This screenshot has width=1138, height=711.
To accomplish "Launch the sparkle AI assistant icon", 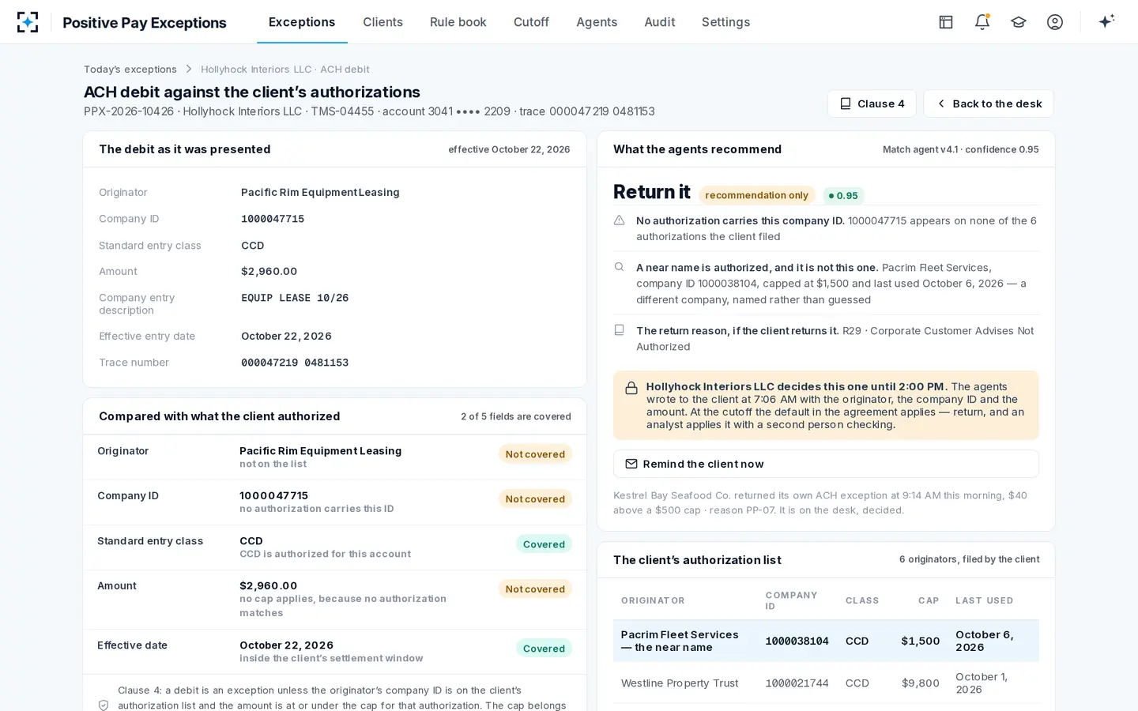I will point(1106,21).
